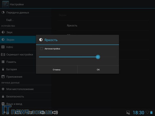
Task: Open Язык и ввод settings
Action: coord(14,104)
